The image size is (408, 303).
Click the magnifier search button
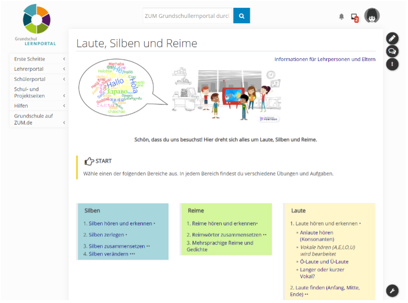tap(242, 15)
